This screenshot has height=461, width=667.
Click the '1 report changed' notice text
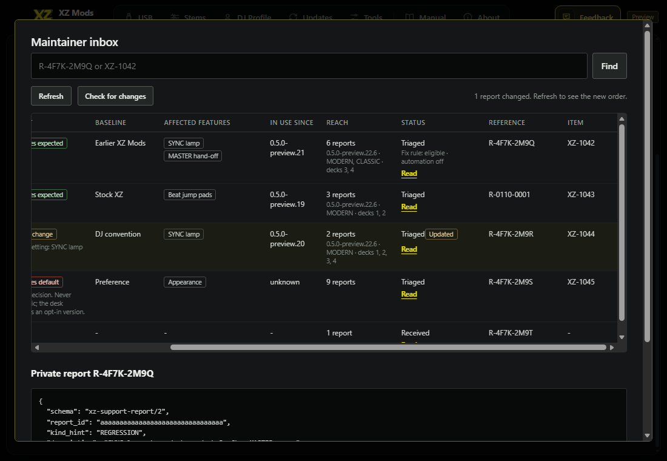[x=551, y=96]
